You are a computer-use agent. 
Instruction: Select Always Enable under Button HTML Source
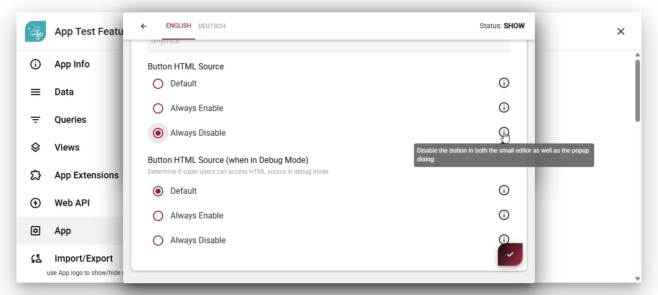click(158, 108)
